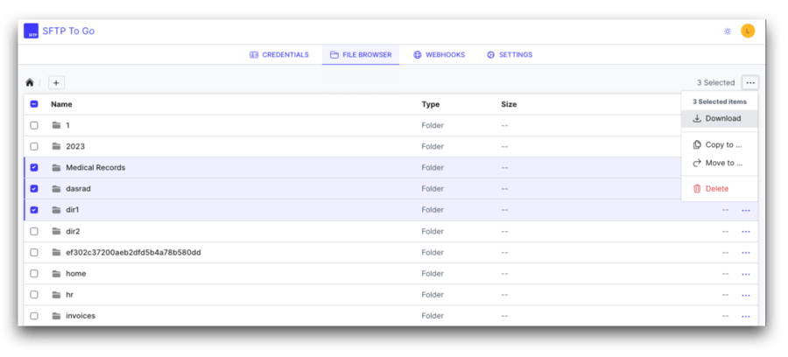Open the Settings tab
This screenshot has height=357, width=788.
point(510,55)
